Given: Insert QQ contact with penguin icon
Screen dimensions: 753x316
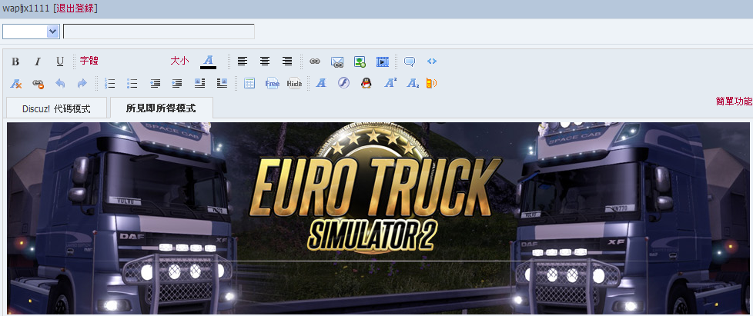Looking at the screenshot, I should 366,83.
